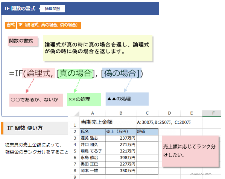This screenshot has height=179, width=225.
Task: Click the cell 井口 和久
Action: coord(93,145)
